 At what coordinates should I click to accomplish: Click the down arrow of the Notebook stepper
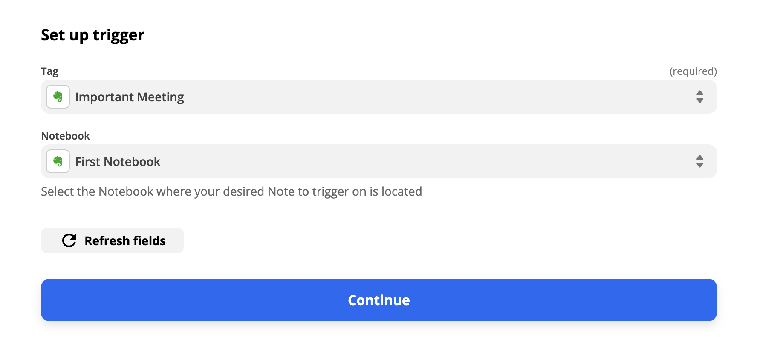(x=699, y=165)
